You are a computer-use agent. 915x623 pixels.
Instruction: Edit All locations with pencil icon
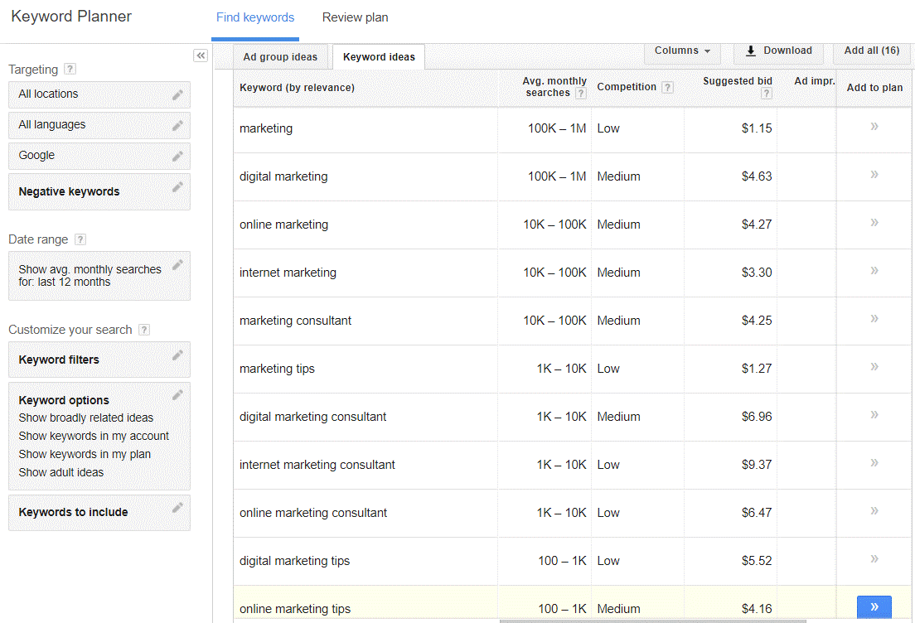pyautogui.click(x=178, y=94)
